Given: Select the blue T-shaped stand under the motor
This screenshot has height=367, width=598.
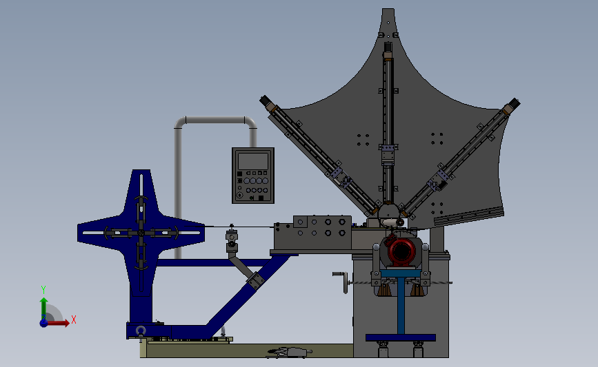Looking at the screenshot, I should 401,304.
